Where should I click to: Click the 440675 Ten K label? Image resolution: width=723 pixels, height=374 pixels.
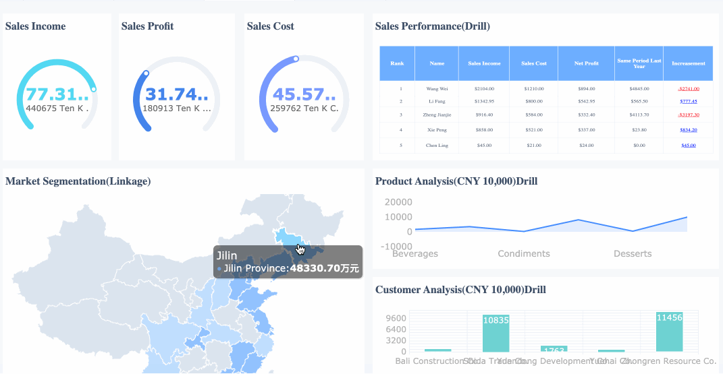click(57, 108)
